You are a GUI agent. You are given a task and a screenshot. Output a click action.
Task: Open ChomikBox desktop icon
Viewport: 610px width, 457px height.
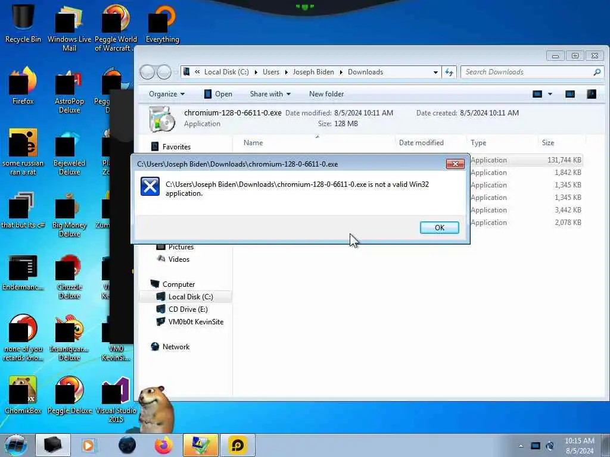[x=23, y=396]
